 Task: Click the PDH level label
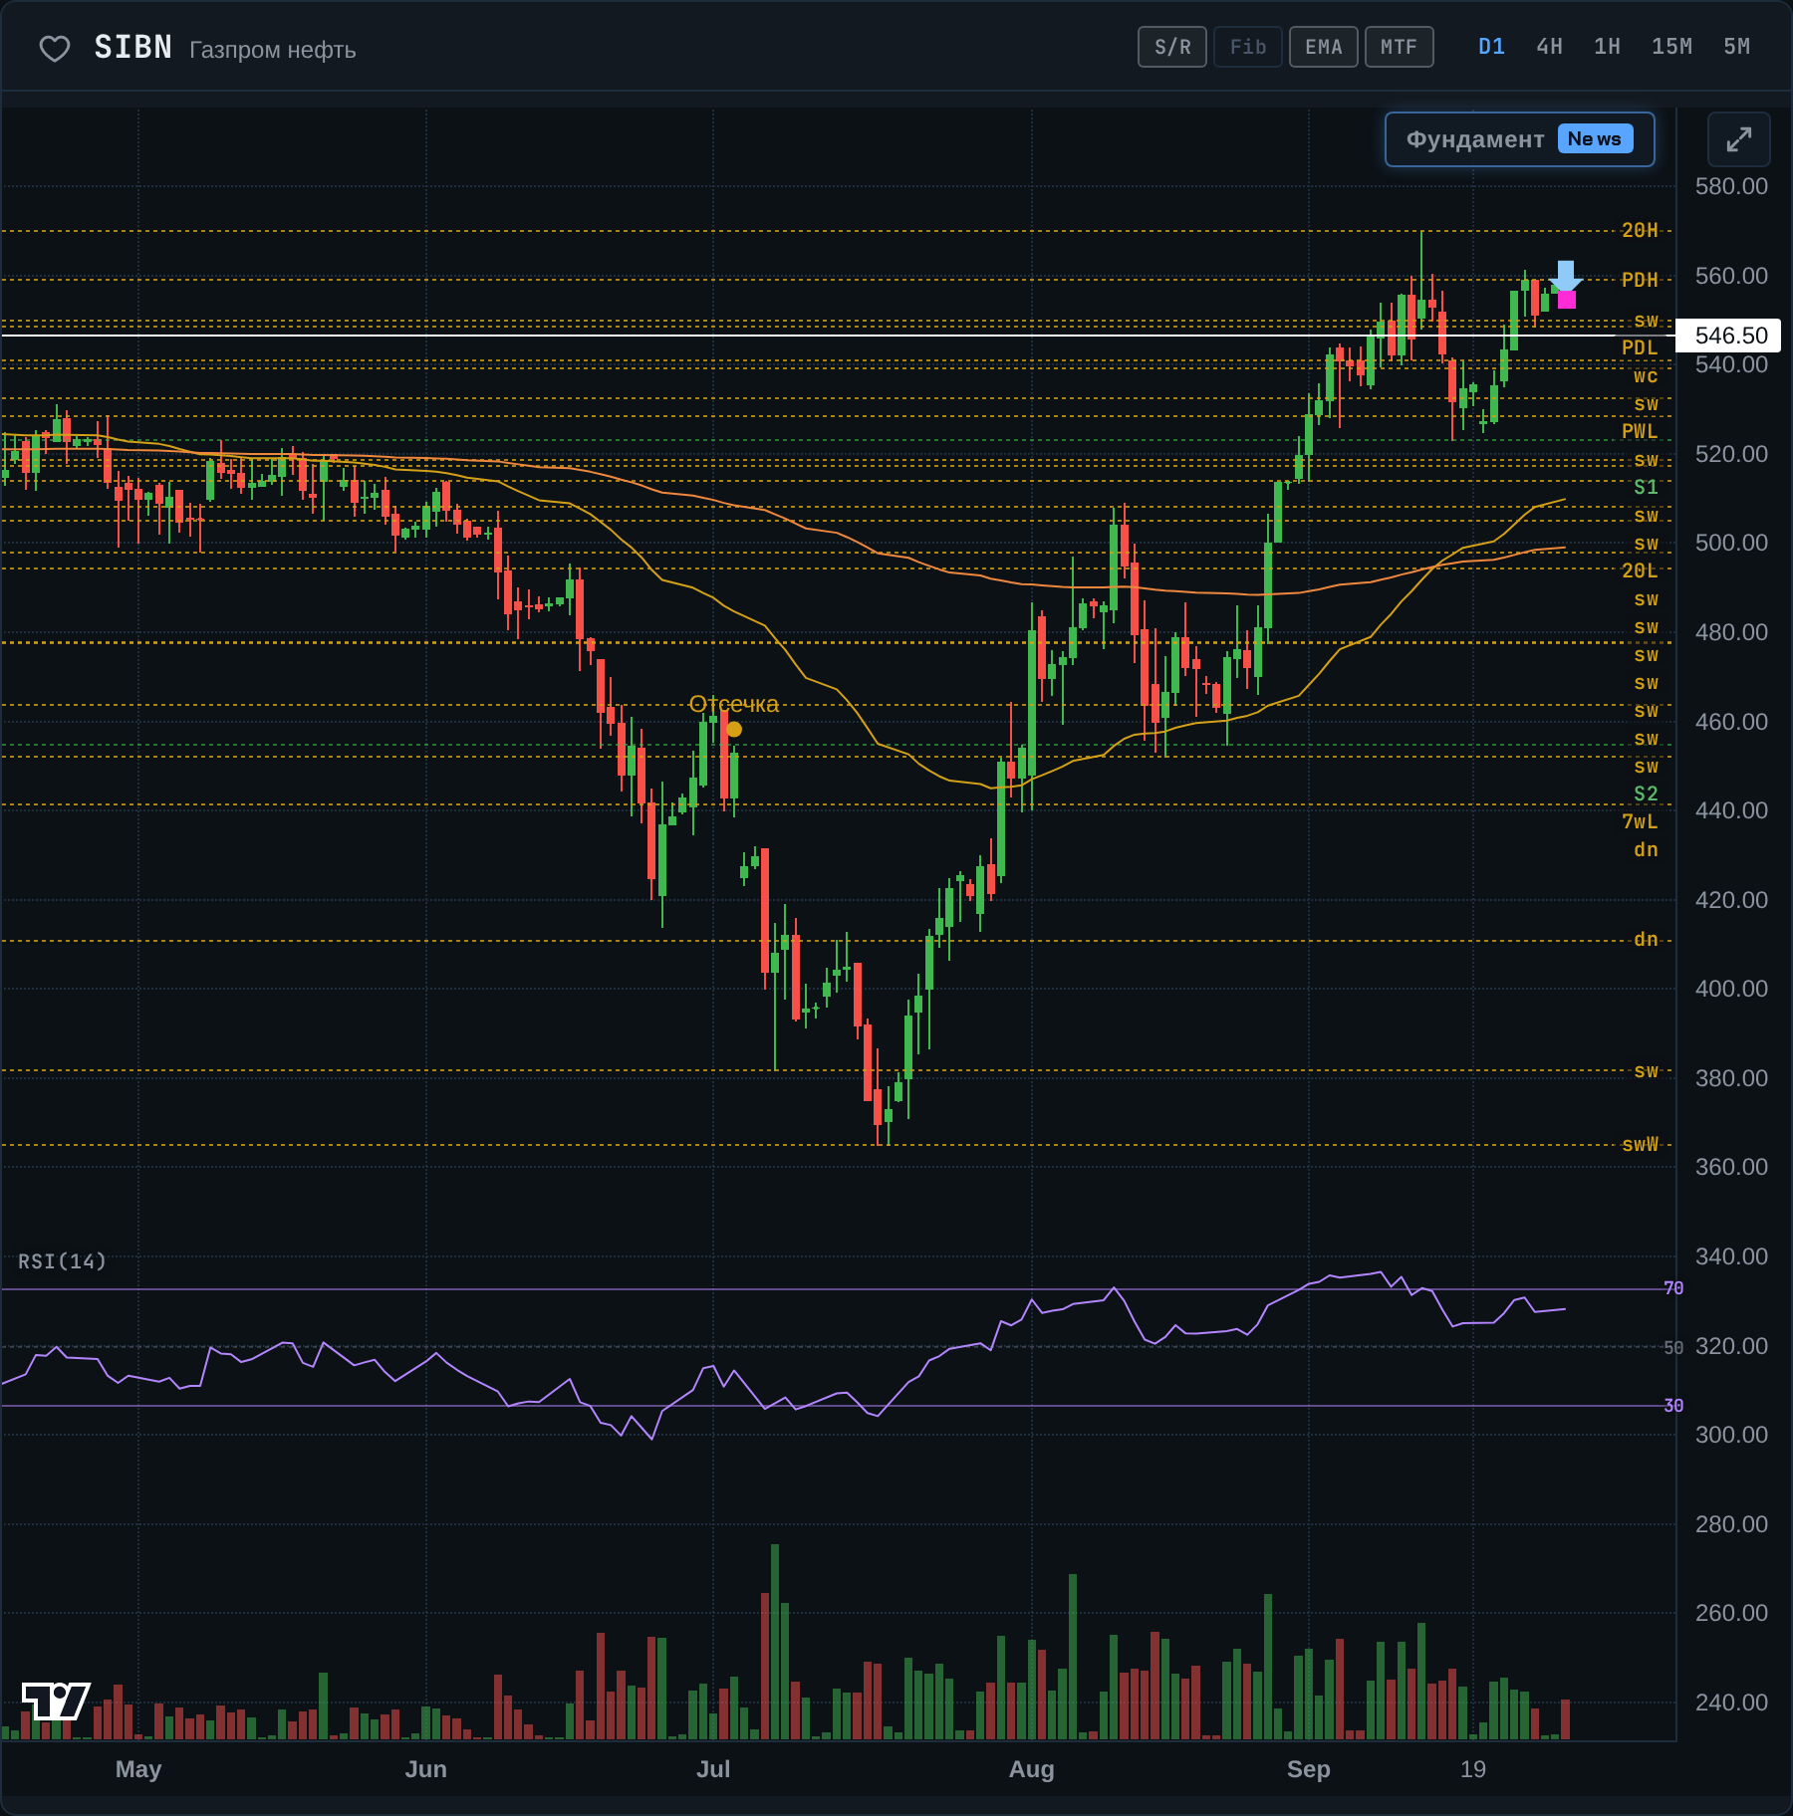point(1640,281)
